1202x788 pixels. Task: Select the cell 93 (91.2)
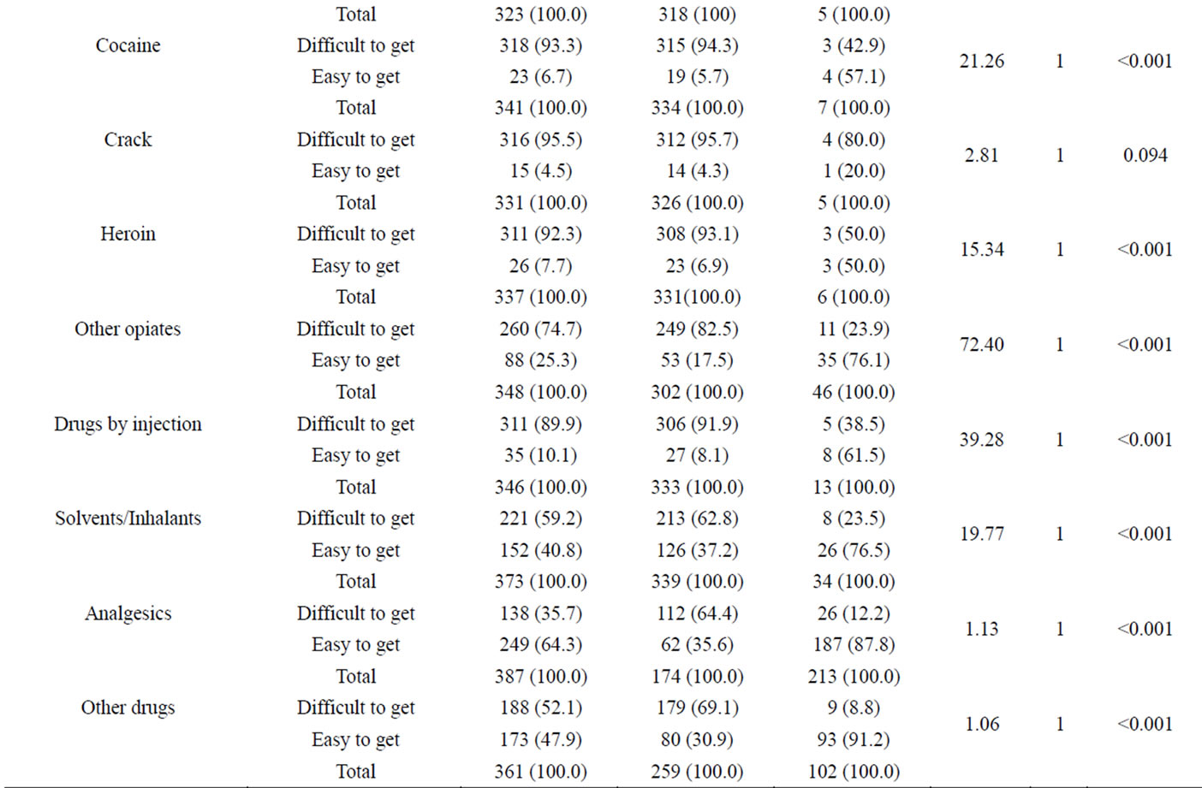pos(853,739)
